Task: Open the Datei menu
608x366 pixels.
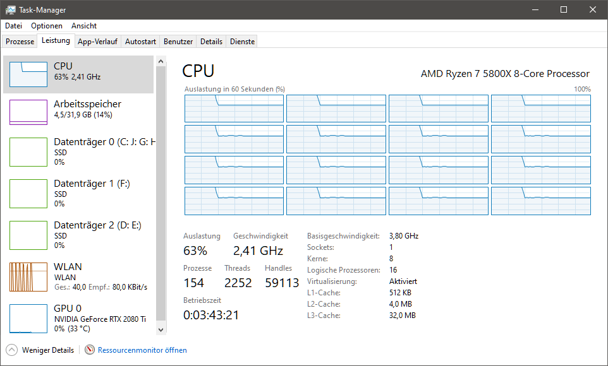Action: point(13,26)
